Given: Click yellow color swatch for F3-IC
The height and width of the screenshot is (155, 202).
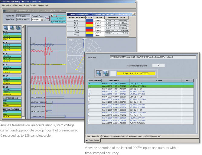Looking at the screenshot, I should 89,25.
